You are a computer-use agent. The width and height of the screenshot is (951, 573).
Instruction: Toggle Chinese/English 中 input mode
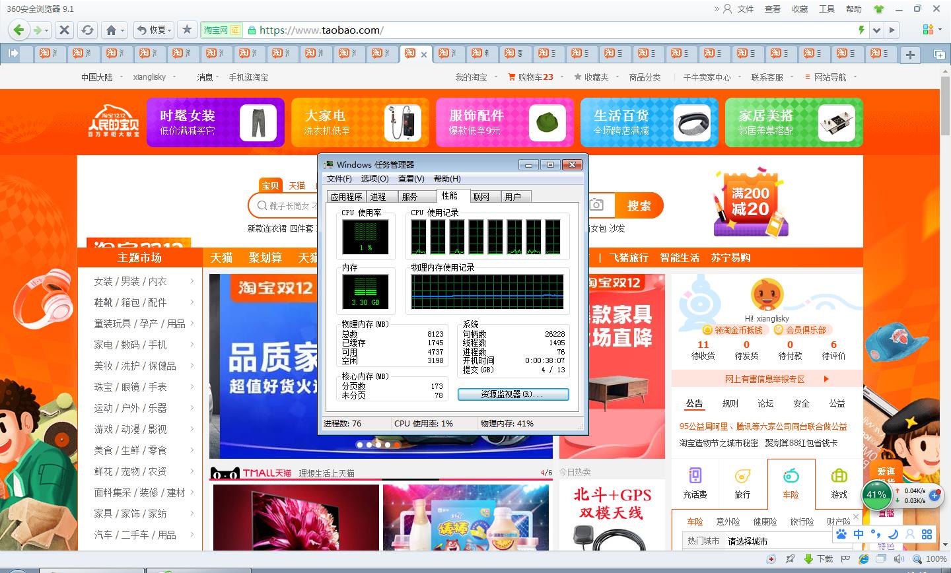[859, 534]
